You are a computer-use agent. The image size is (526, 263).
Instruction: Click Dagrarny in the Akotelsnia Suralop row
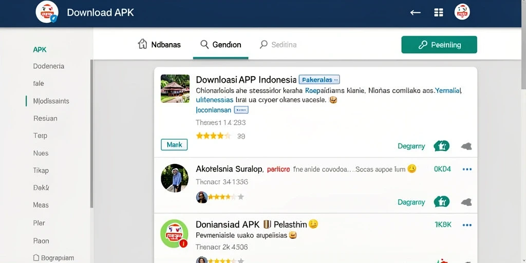(411, 202)
